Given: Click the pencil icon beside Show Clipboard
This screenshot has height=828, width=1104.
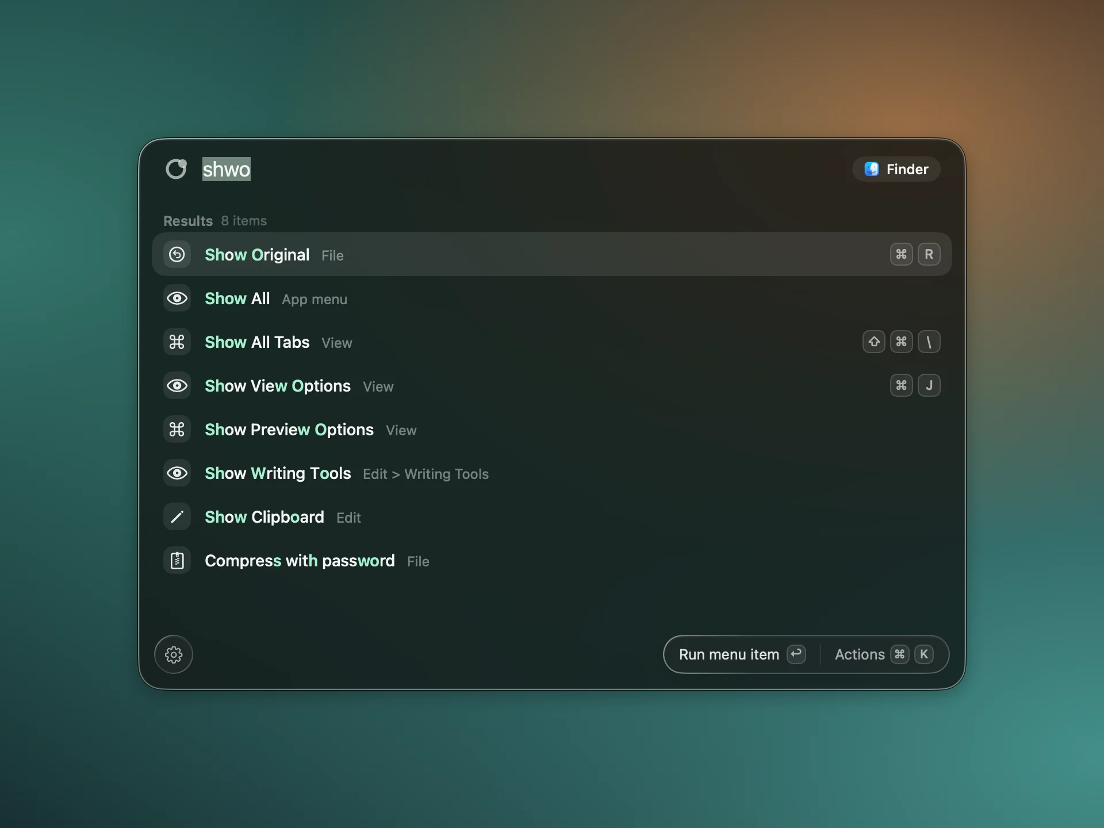Looking at the screenshot, I should click(x=177, y=517).
